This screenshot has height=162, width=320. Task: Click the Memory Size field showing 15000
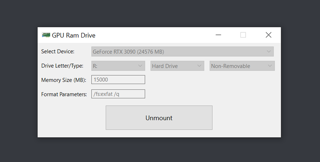pos(118,80)
